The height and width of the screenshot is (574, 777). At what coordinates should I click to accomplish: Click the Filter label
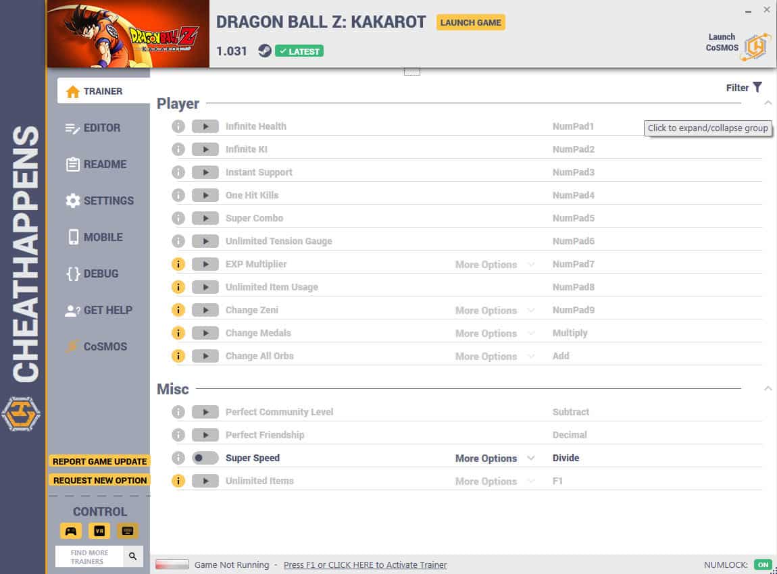(737, 88)
